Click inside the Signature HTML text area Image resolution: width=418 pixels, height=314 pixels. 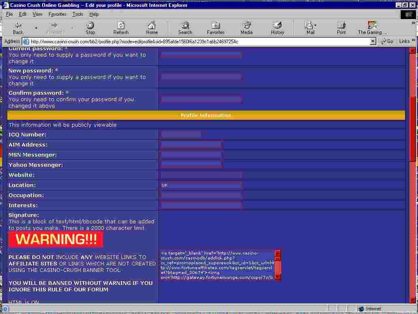pos(217,265)
